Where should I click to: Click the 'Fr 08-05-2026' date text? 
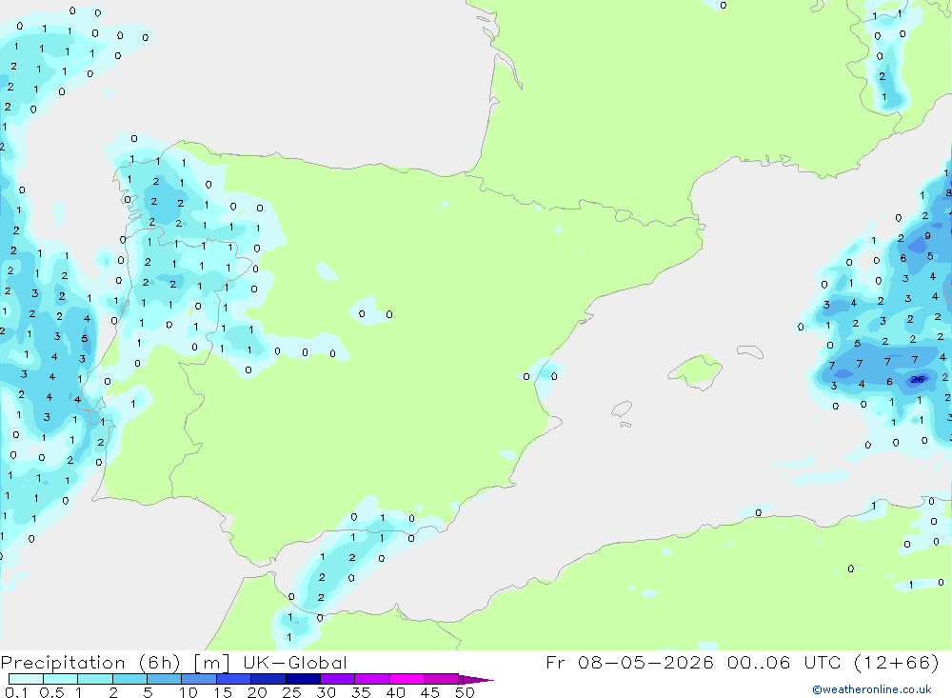pyautogui.click(x=630, y=662)
